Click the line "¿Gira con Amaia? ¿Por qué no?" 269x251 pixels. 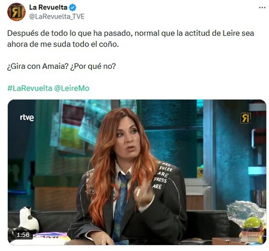(x=62, y=66)
